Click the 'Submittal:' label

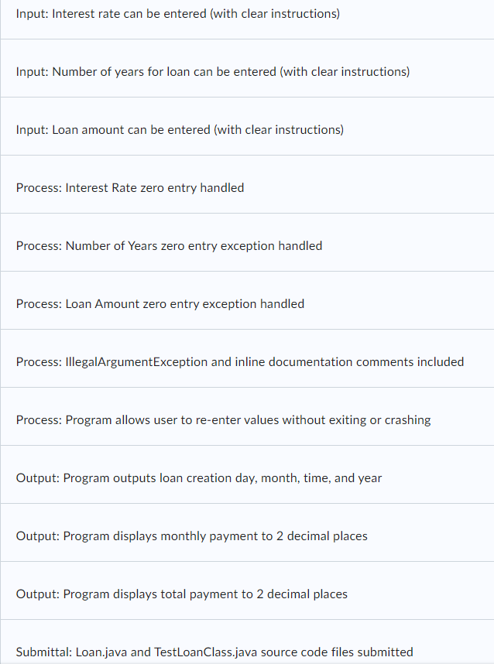click(x=44, y=652)
